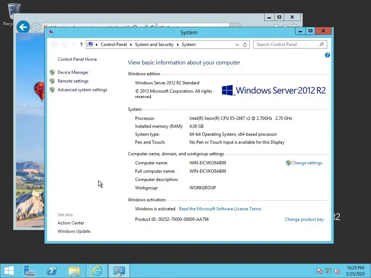
Task: Click the Remote settings shield icon
Action: (x=52, y=81)
